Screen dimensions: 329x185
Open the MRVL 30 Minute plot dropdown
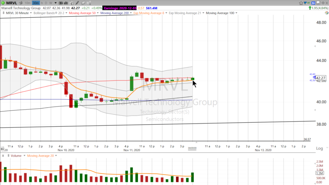[31, 13]
